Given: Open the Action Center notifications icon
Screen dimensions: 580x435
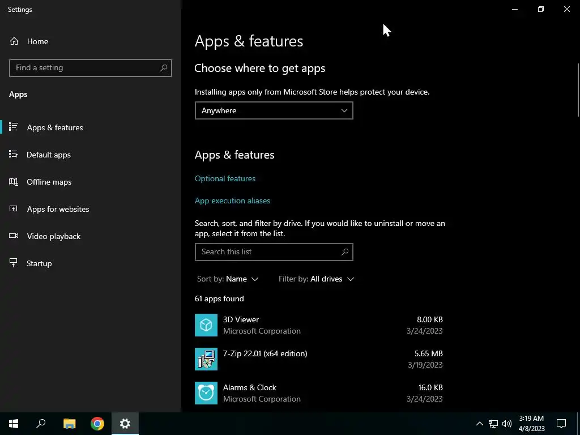Looking at the screenshot, I should pyautogui.click(x=561, y=424).
